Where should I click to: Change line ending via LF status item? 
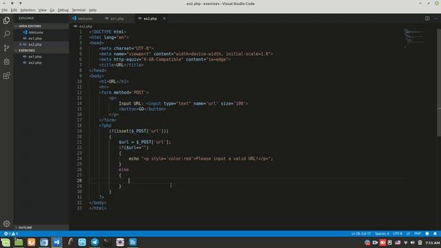coord(408,234)
